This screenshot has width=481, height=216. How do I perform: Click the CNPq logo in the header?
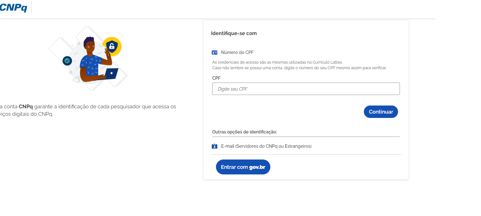click(x=14, y=7)
